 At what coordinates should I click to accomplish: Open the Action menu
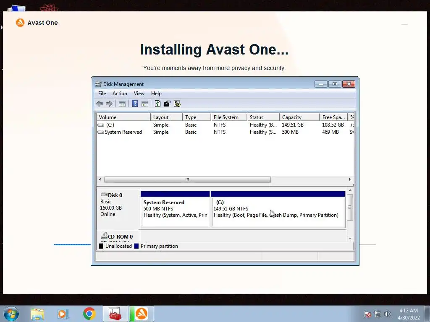click(x=120, y=93)
